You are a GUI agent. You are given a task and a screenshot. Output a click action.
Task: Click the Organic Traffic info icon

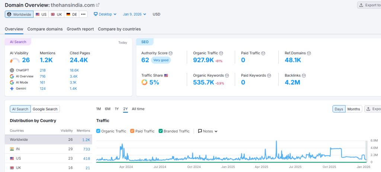(221, 53)
